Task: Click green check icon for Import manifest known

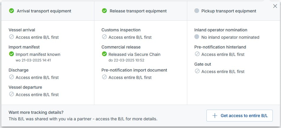Action: coord(11,54)
